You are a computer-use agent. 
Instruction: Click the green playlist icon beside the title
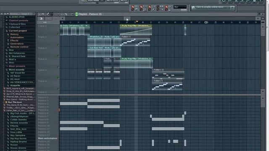76,14
